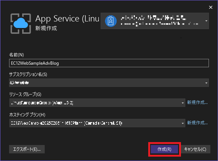The width and height of the screenshot is (218, 161).
Task: Click 新規作成... link beside resource group
Action: coord(197,102)
